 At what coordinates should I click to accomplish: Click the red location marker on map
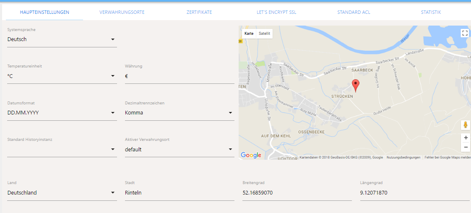(355, 86)
